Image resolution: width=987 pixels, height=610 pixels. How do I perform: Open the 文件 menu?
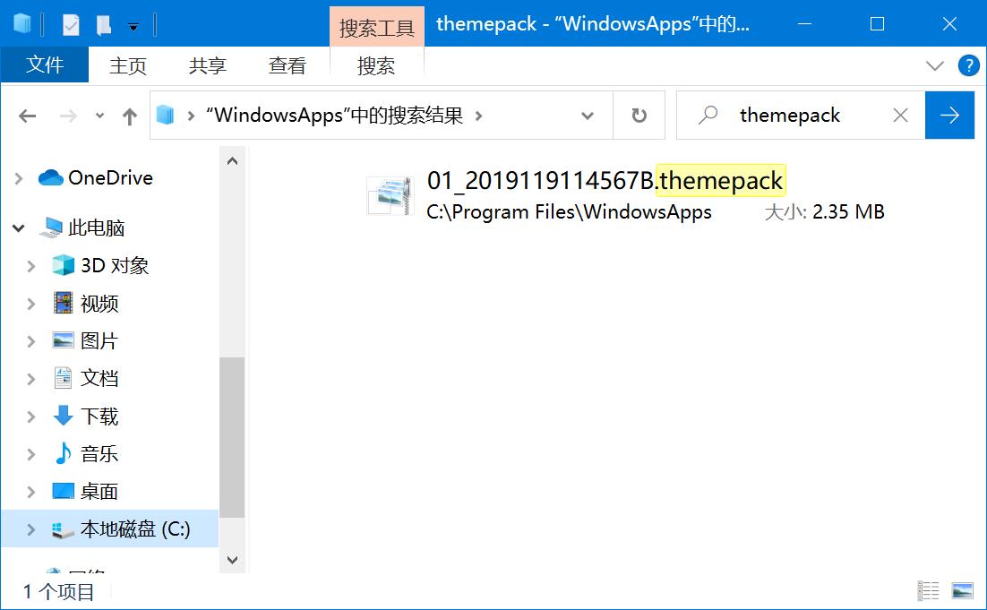(45, 65)
